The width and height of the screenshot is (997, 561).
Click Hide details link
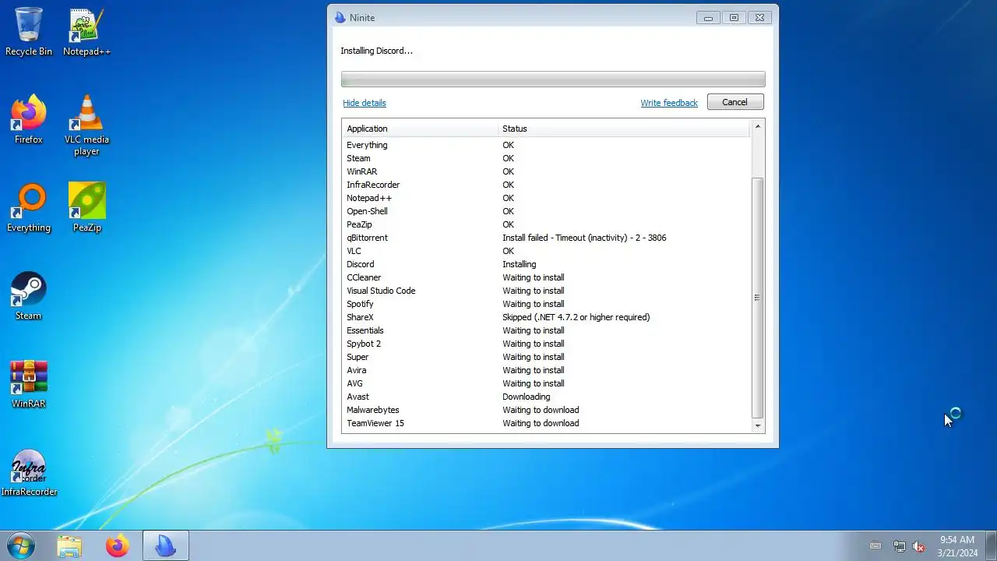tap(364, 103)
